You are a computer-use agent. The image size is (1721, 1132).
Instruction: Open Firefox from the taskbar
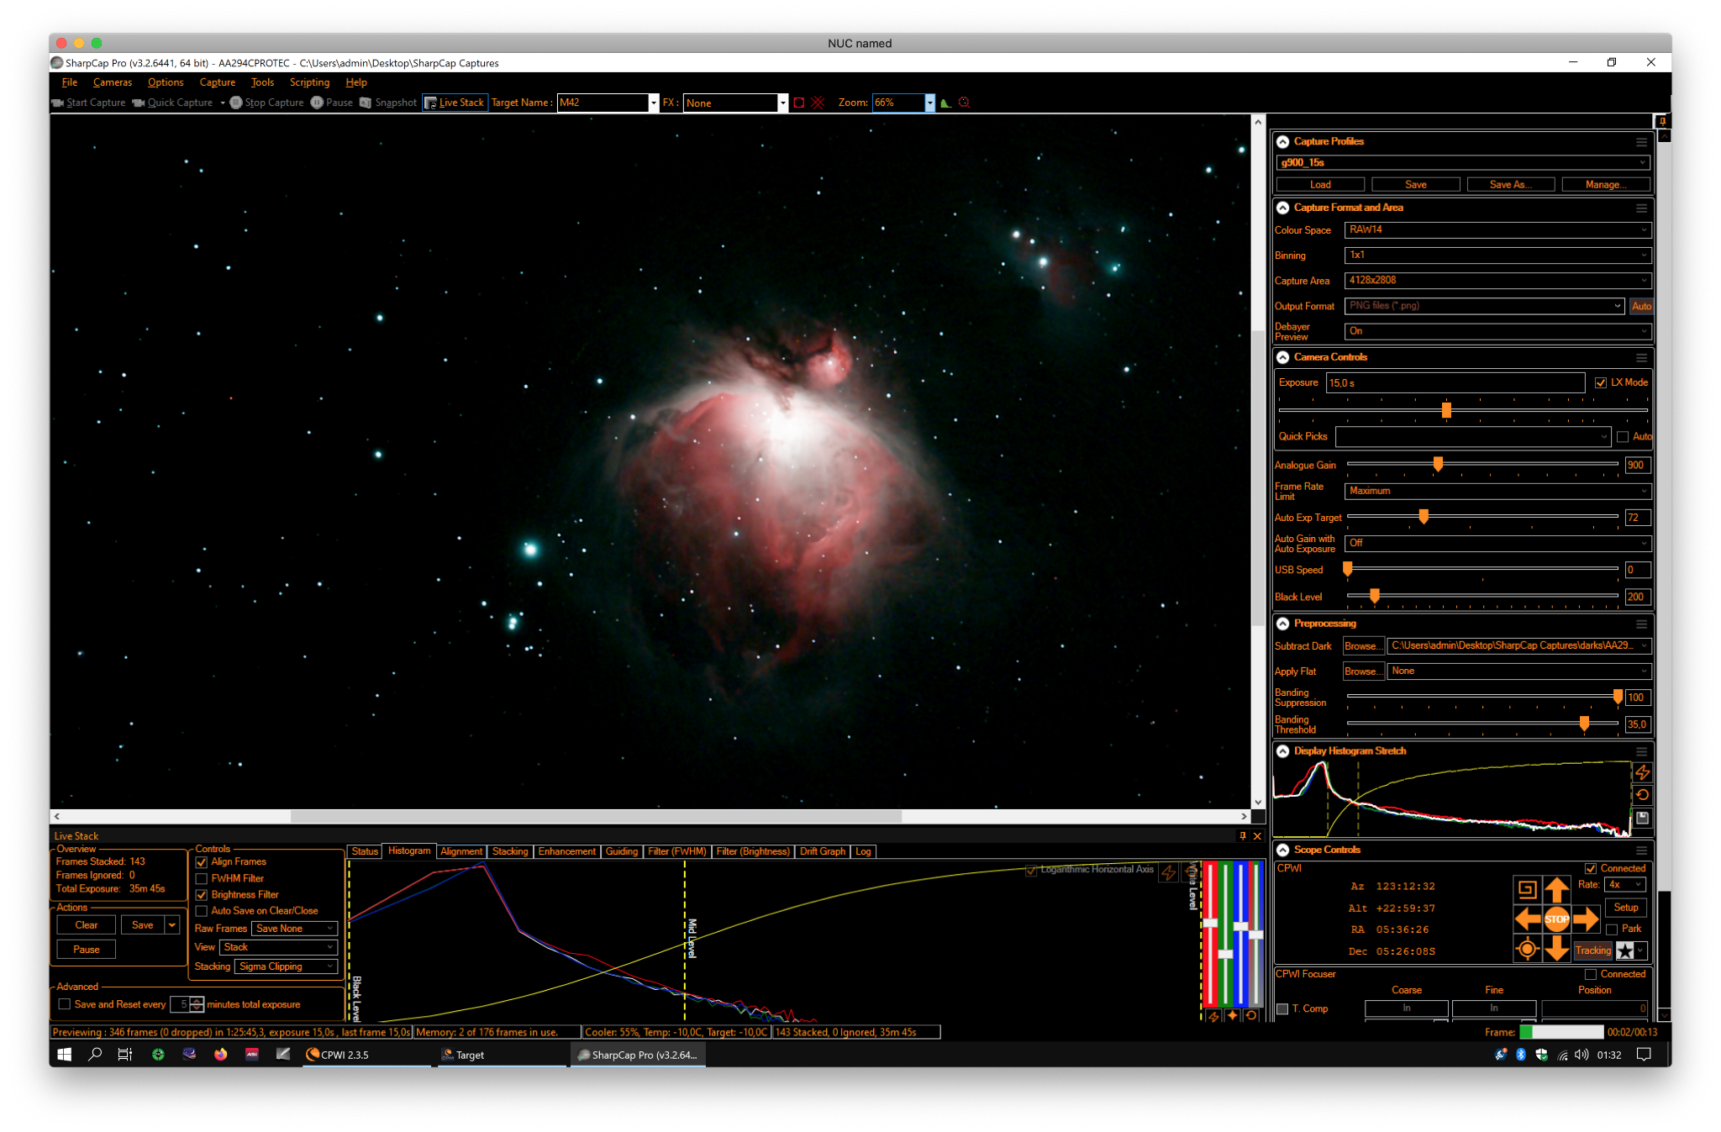tap(220, 1055)
